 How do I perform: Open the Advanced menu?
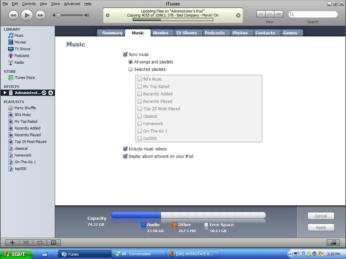pyautogui.click(x=72, y=4)
